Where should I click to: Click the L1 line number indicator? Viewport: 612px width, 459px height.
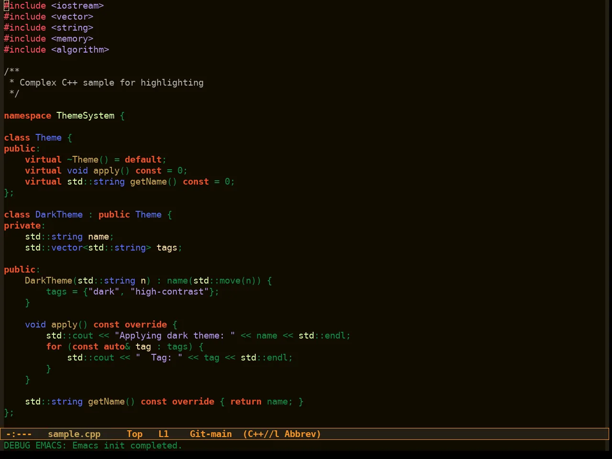click(164, 434)
